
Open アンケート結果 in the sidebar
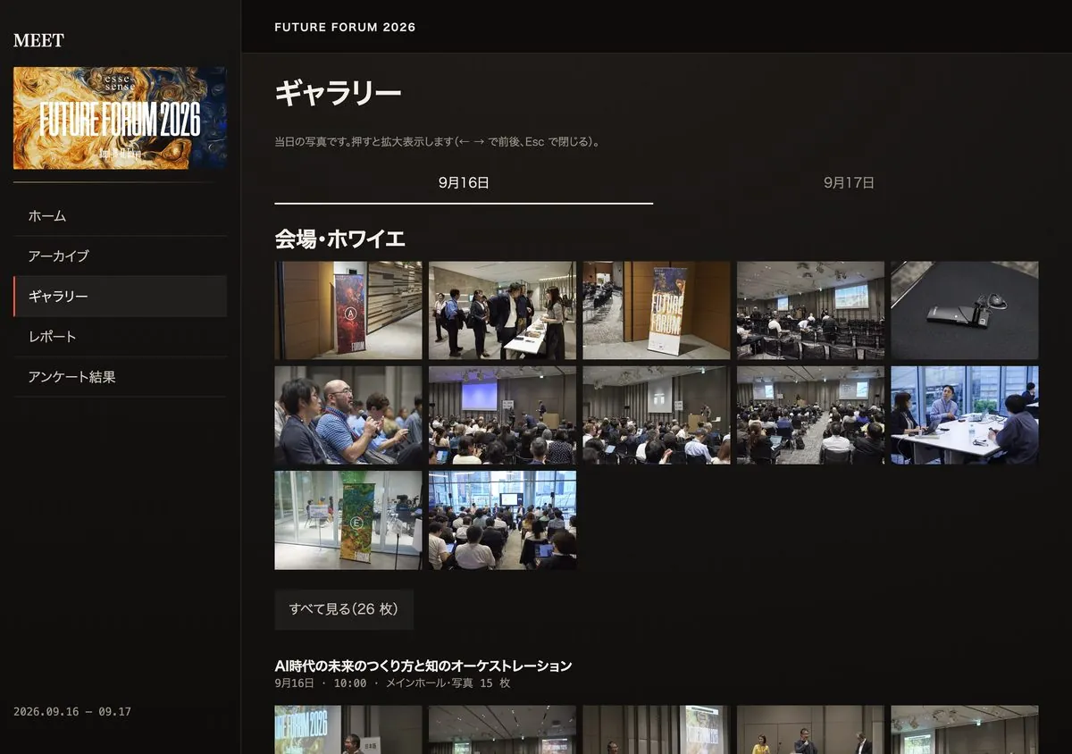point(120,377)
